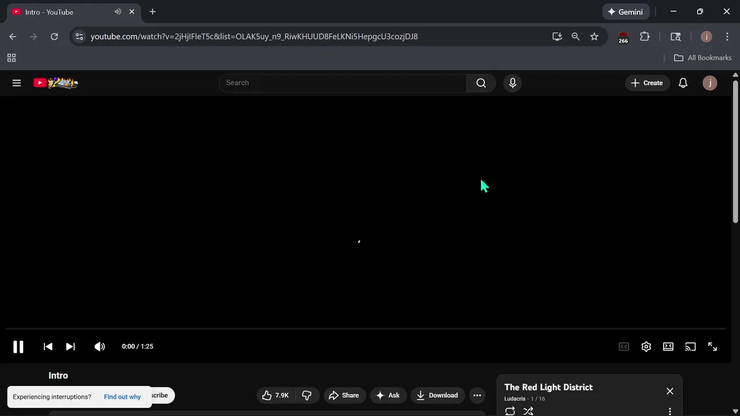Open Chrome profile avatar
The image size is (740, 416).
point(706,36)
